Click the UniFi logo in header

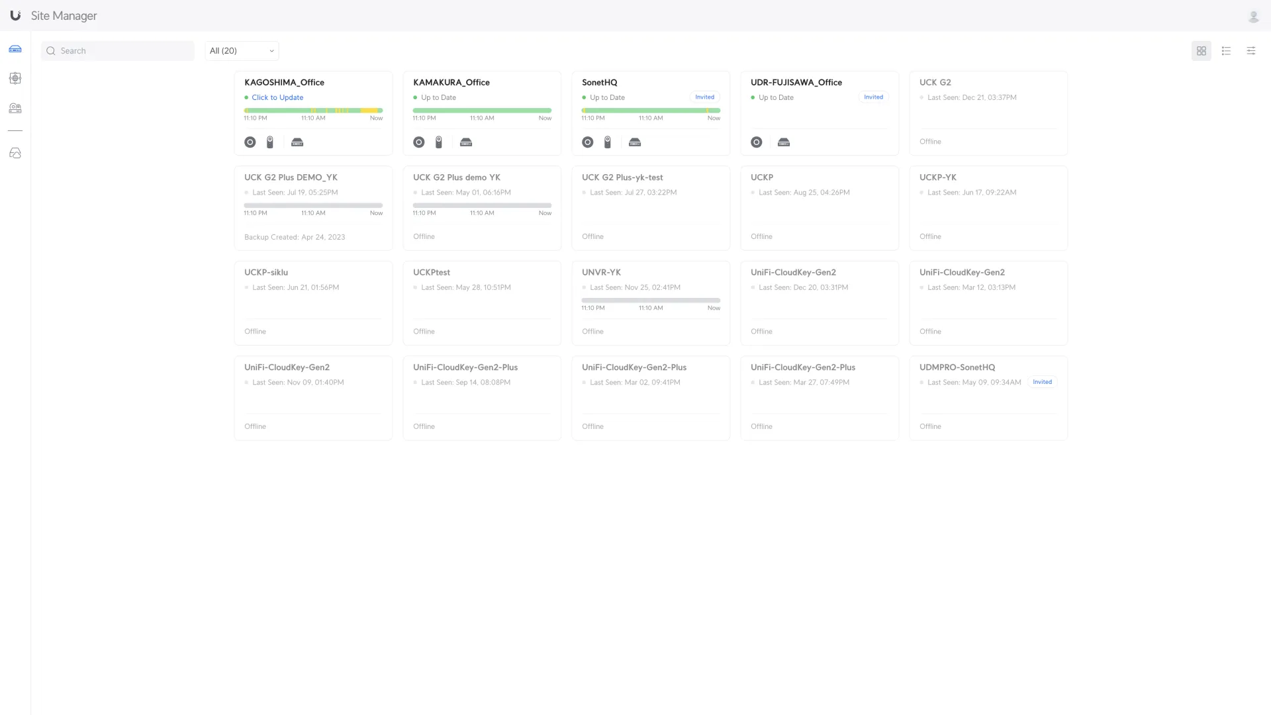(15, 15)
